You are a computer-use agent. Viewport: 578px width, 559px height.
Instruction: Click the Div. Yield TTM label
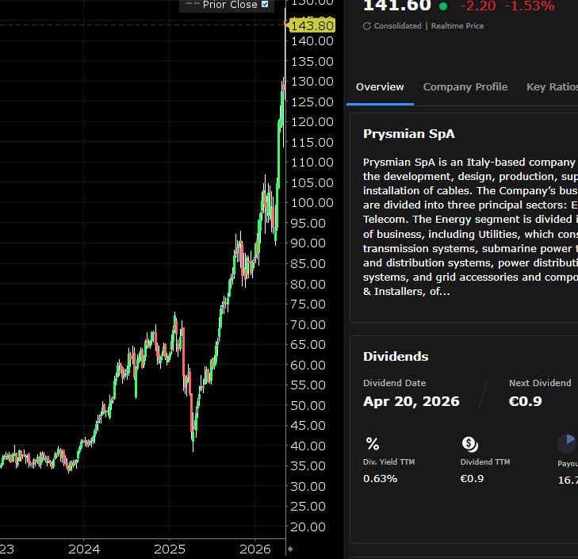click(x=389, y=462)
